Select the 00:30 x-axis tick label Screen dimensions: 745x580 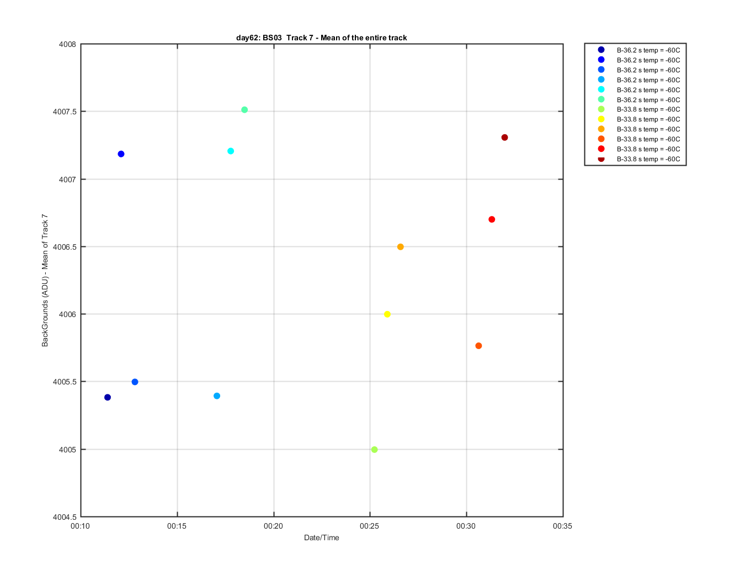coord(466,526)
